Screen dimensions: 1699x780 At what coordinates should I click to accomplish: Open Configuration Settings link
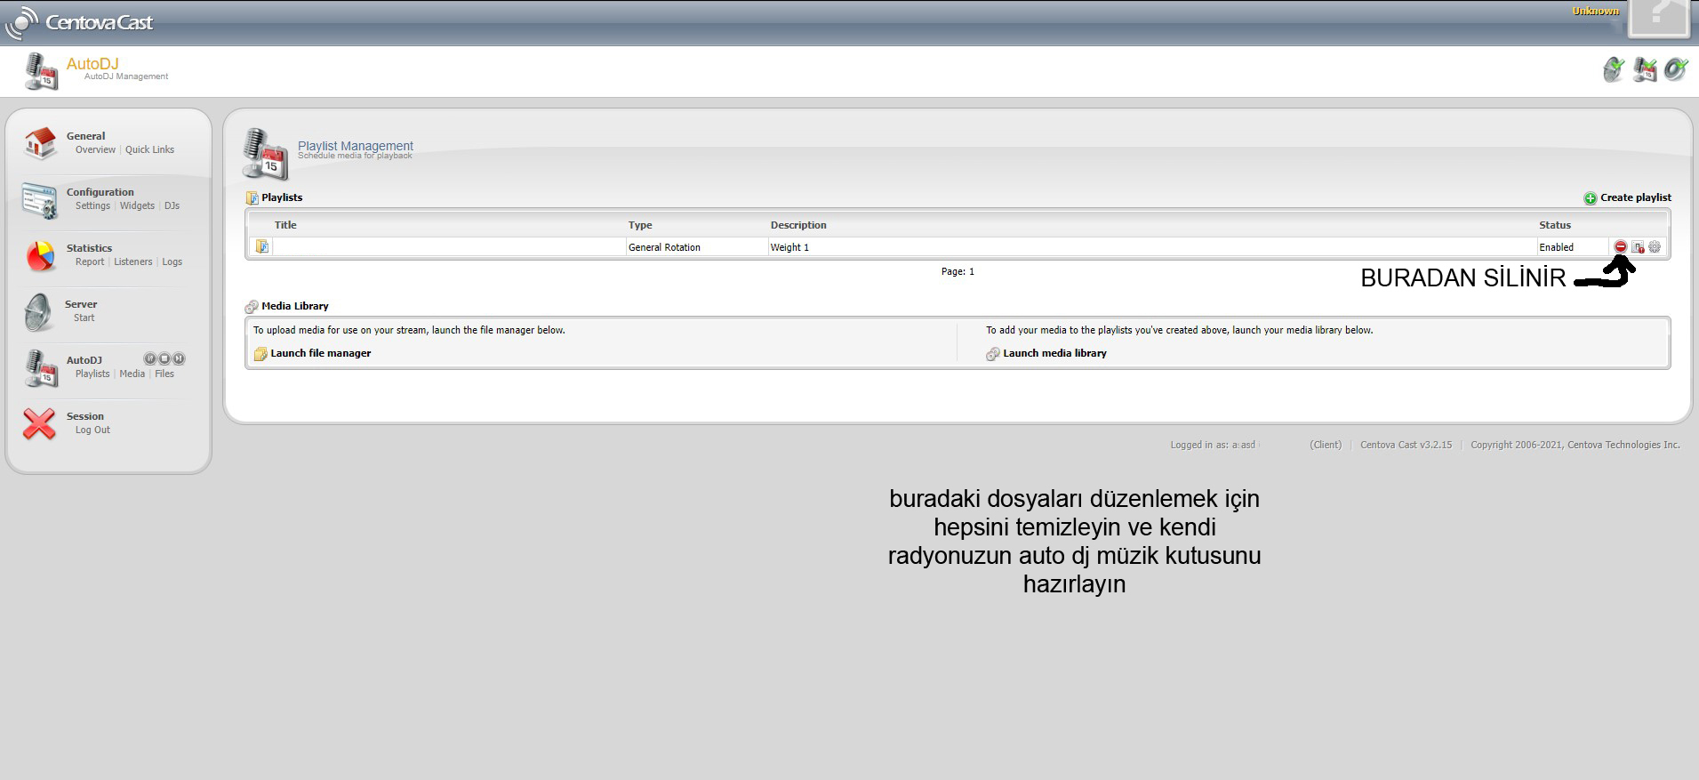pos(92,206)
